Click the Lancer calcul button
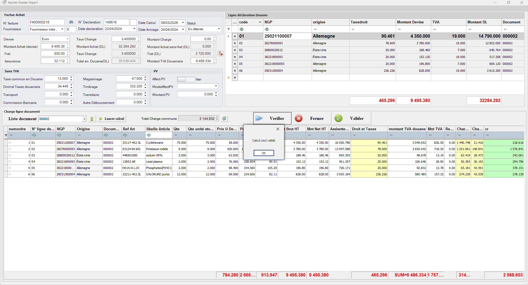Viewport: 528px width, 285px height. (112, 119)
